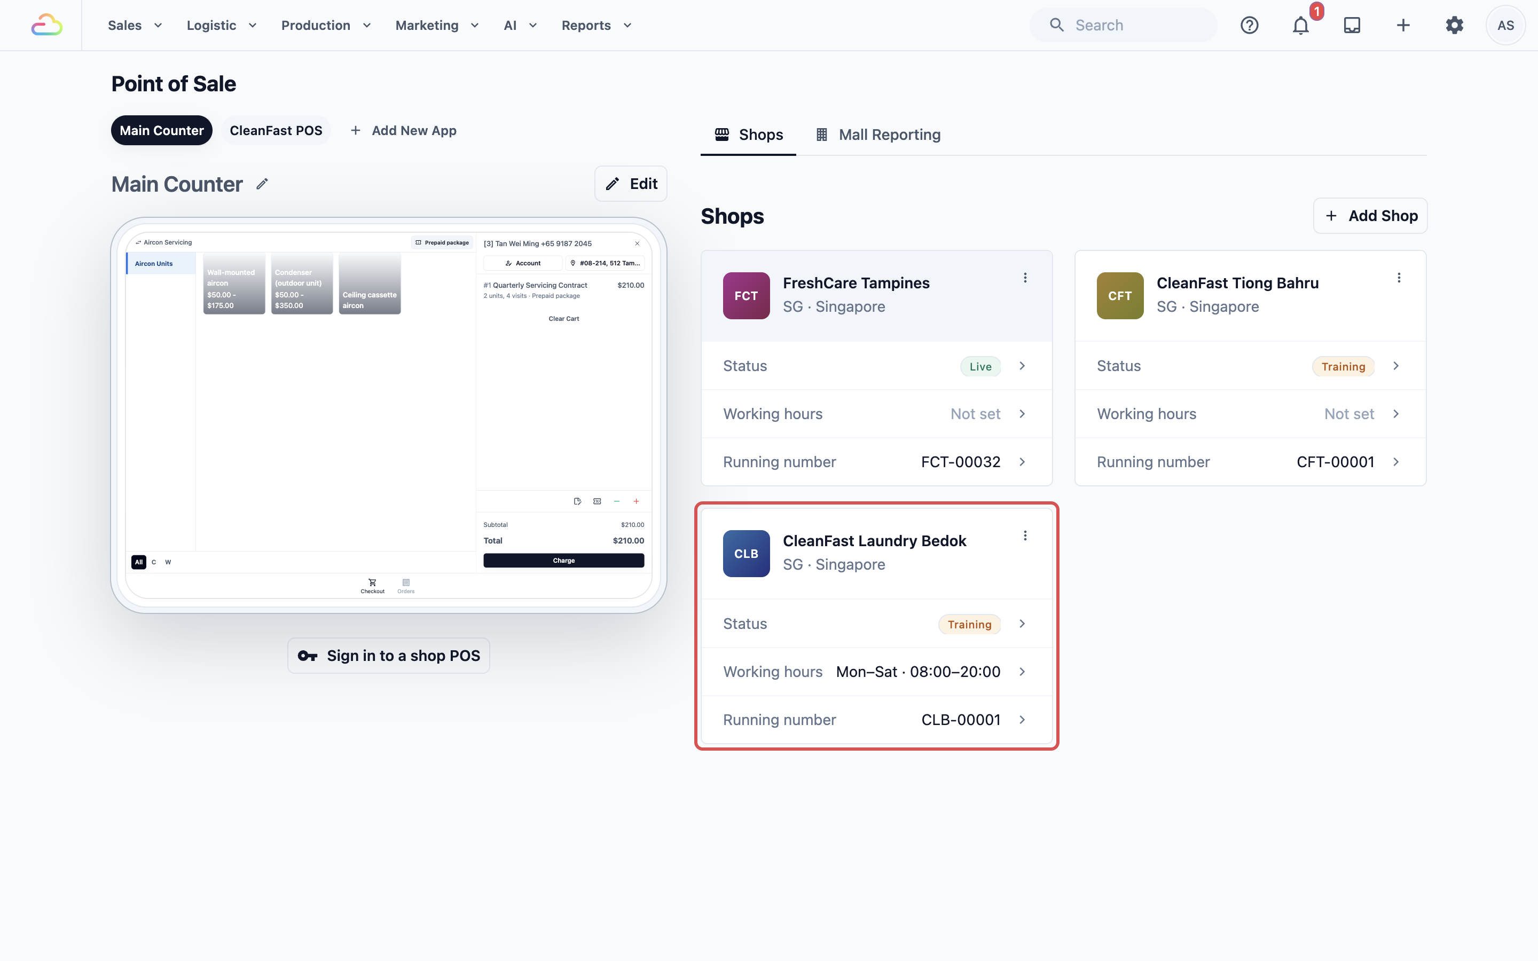Expand the Production menu
1538x961 pixels.
point(326,26)
